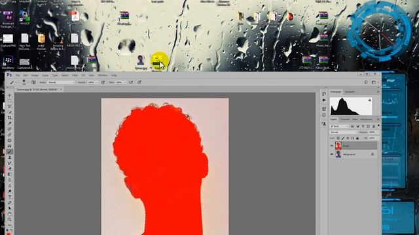Hide the Brush layer via eye icon
Image resolution: width=419 pixels, height=235 pixels.
pyautogui.click(x=332, y=146)
